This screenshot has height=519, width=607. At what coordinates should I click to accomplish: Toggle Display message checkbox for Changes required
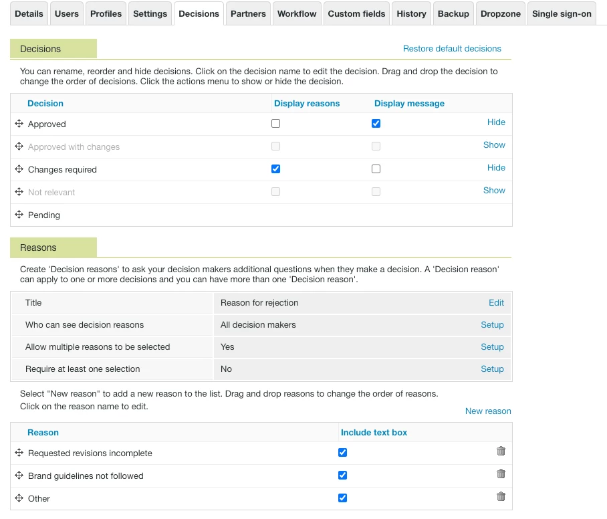(376, 169)
